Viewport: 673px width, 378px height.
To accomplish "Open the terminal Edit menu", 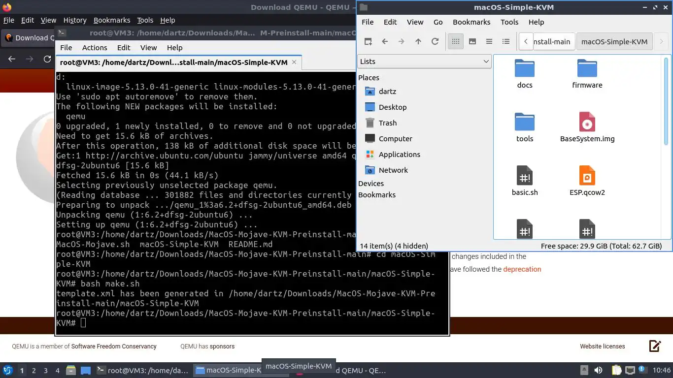I will click(x=124, y=48).
